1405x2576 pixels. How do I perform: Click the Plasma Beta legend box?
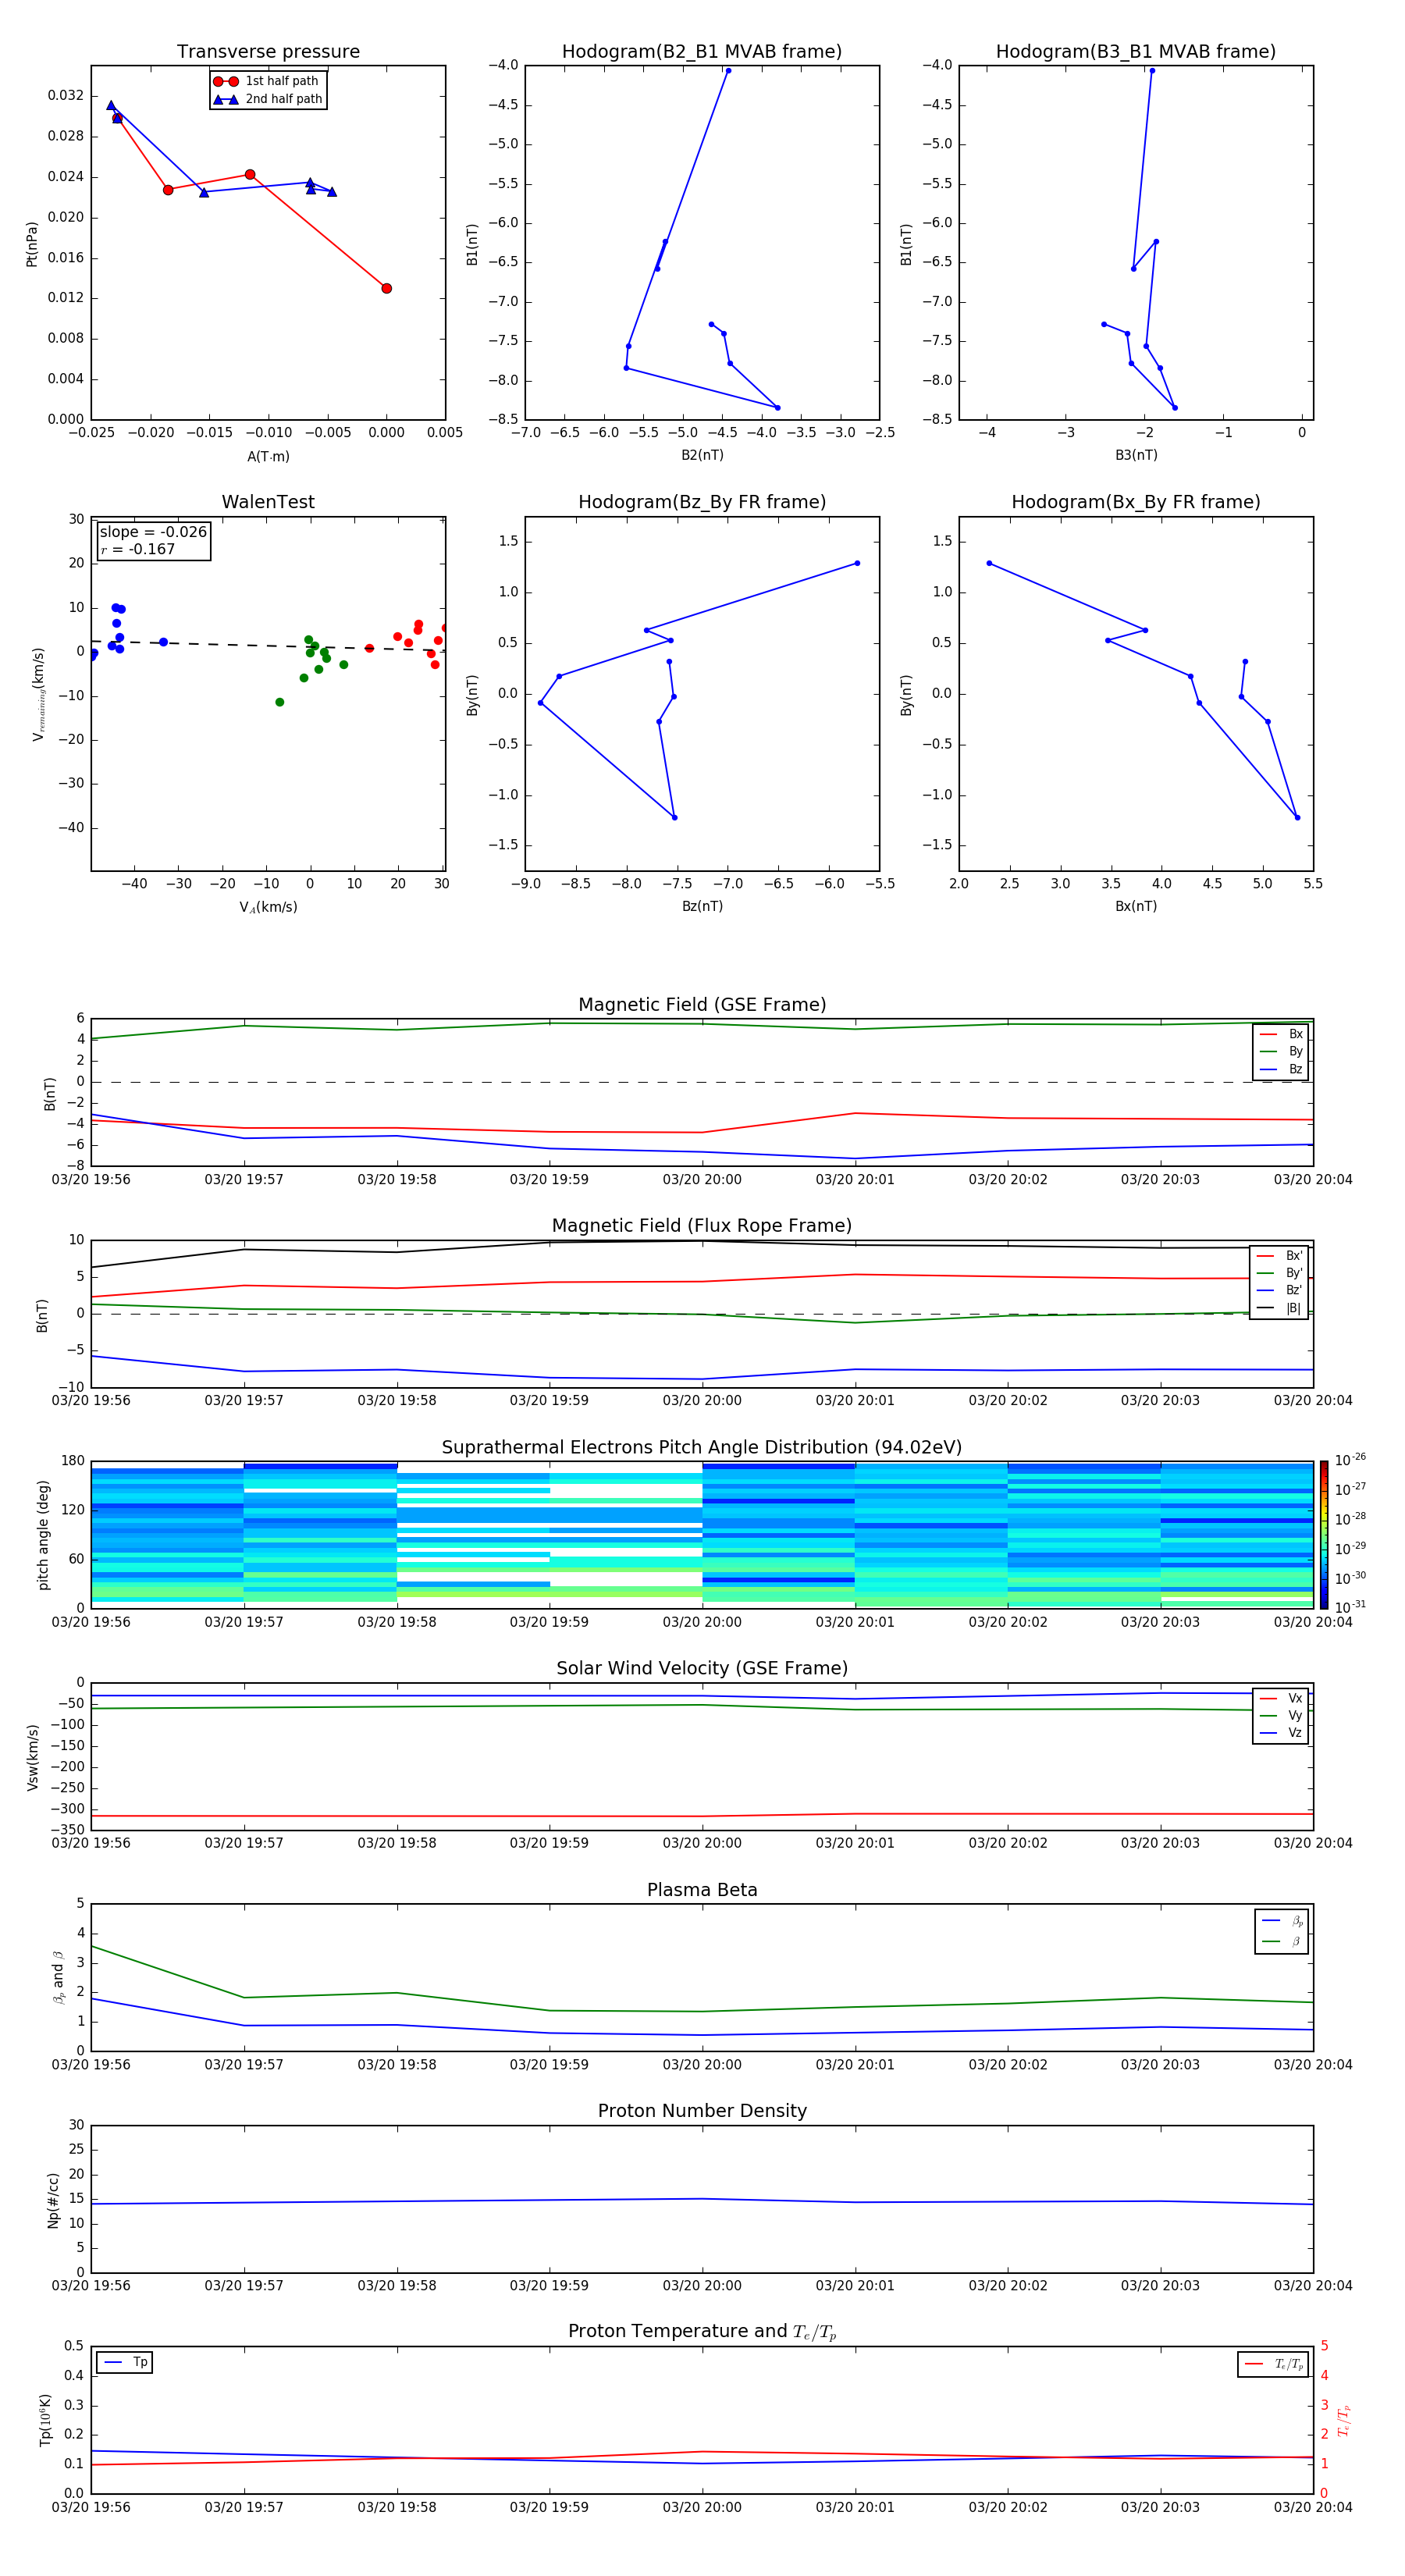1281,1931
